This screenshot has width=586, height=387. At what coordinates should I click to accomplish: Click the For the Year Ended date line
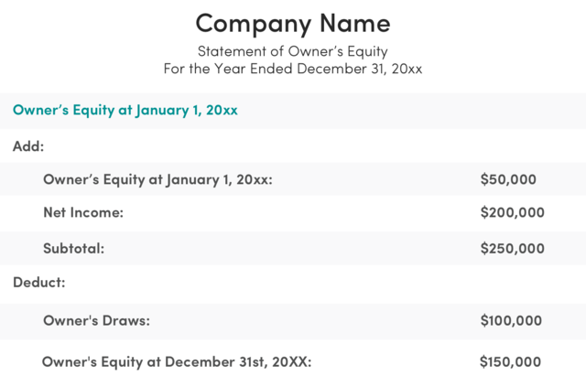[293, 69]
